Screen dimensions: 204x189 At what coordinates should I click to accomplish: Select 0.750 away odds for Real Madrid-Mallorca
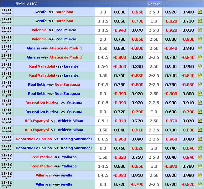(137, 157)
